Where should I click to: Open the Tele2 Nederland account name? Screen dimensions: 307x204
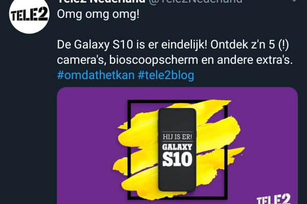tap(101, 1)
